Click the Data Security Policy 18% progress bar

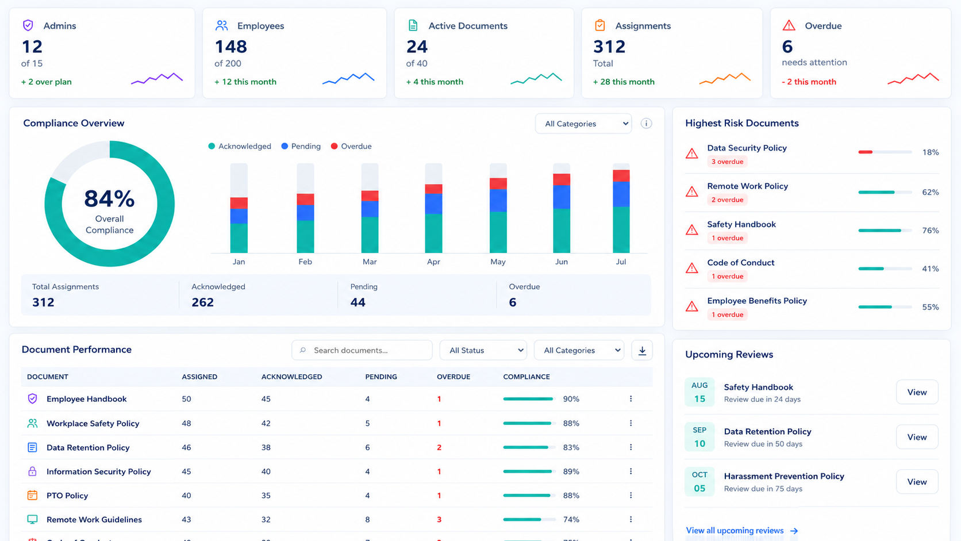(885, 152)
